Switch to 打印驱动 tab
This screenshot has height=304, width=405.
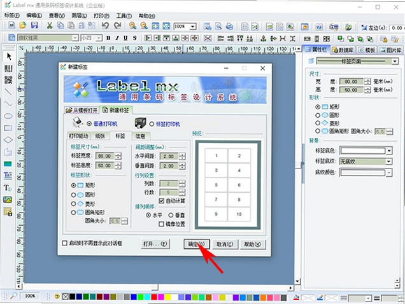(x=78, y=136)
